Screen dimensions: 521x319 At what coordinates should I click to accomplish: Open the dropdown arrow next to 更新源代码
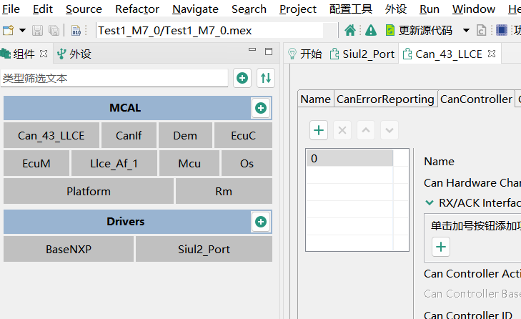466,31
